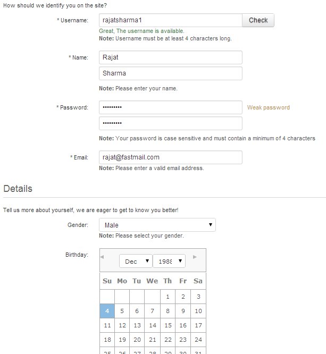
Task: Go to next month in calendar
Action: pyautogui.click(x=195, y=257)
